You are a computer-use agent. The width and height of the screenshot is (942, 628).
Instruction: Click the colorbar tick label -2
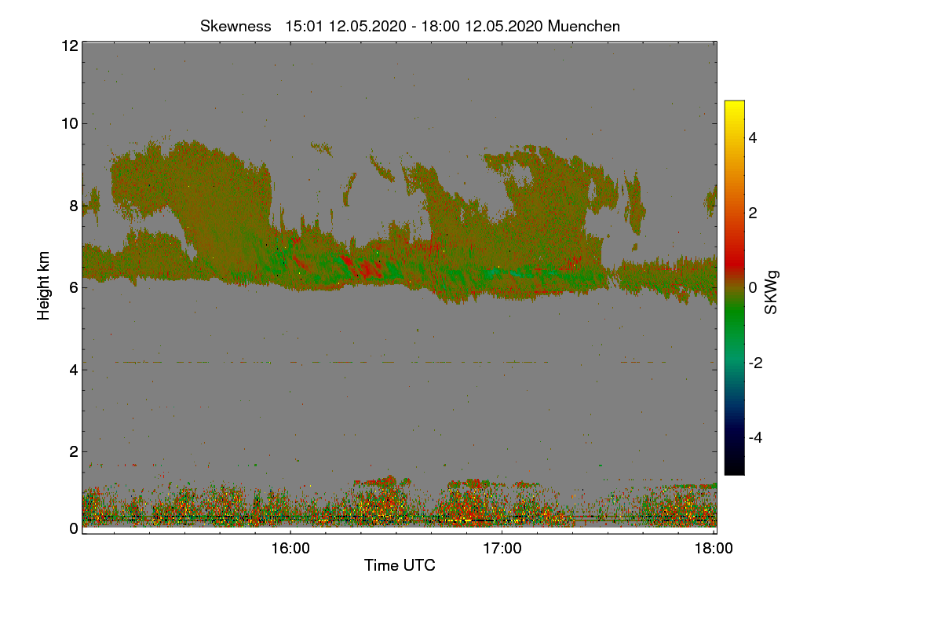point(758,363)
